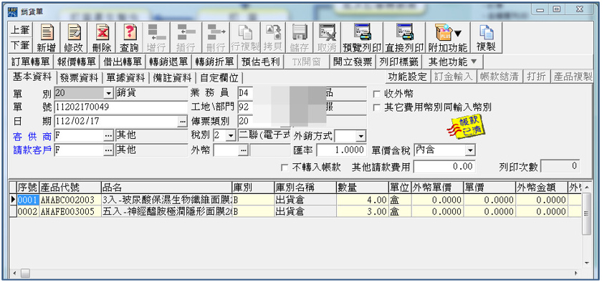This screenshot has width=602, height=282.
Task: Open the 查詢 (search) tool
Action: 130,37
